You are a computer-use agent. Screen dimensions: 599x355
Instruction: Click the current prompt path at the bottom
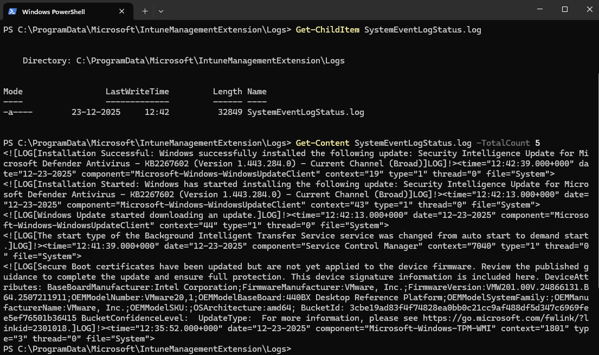point(146,348)
